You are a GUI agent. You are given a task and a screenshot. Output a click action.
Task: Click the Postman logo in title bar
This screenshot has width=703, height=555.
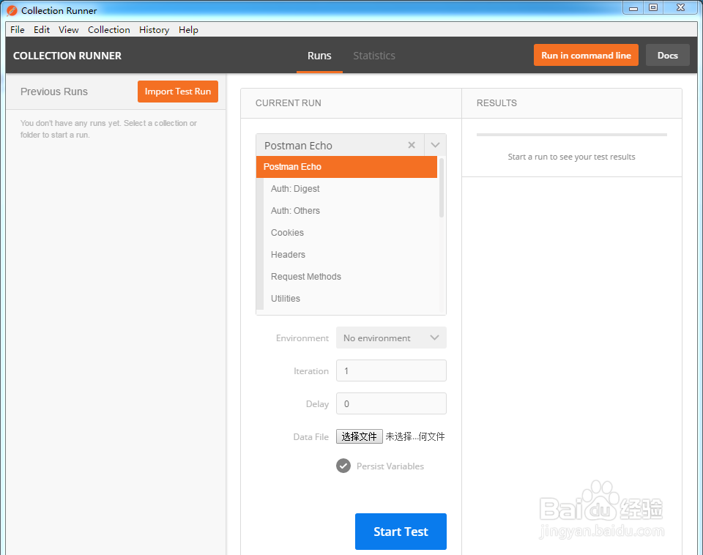coord(12,10)
